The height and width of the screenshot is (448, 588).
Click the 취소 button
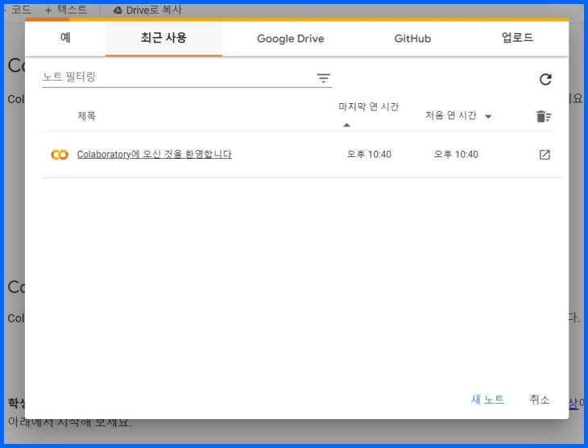tap(539, 400)
